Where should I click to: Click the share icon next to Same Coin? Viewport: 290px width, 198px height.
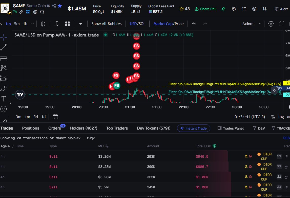pyautogui.click(x=54, y=6)
